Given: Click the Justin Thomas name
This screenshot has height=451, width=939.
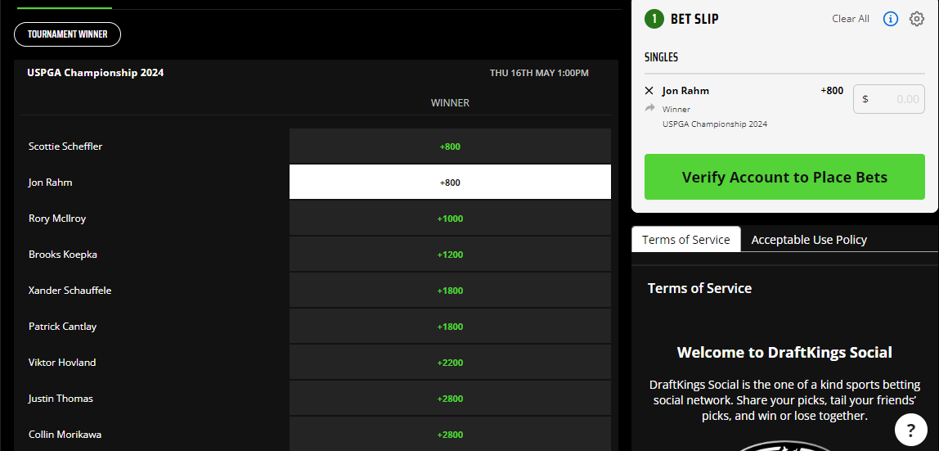Looking at the screenshot, I should click(x=61, y=399).
